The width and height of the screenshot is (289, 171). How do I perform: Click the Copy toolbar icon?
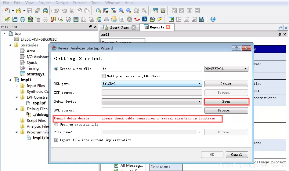click(x=79, y=11)
